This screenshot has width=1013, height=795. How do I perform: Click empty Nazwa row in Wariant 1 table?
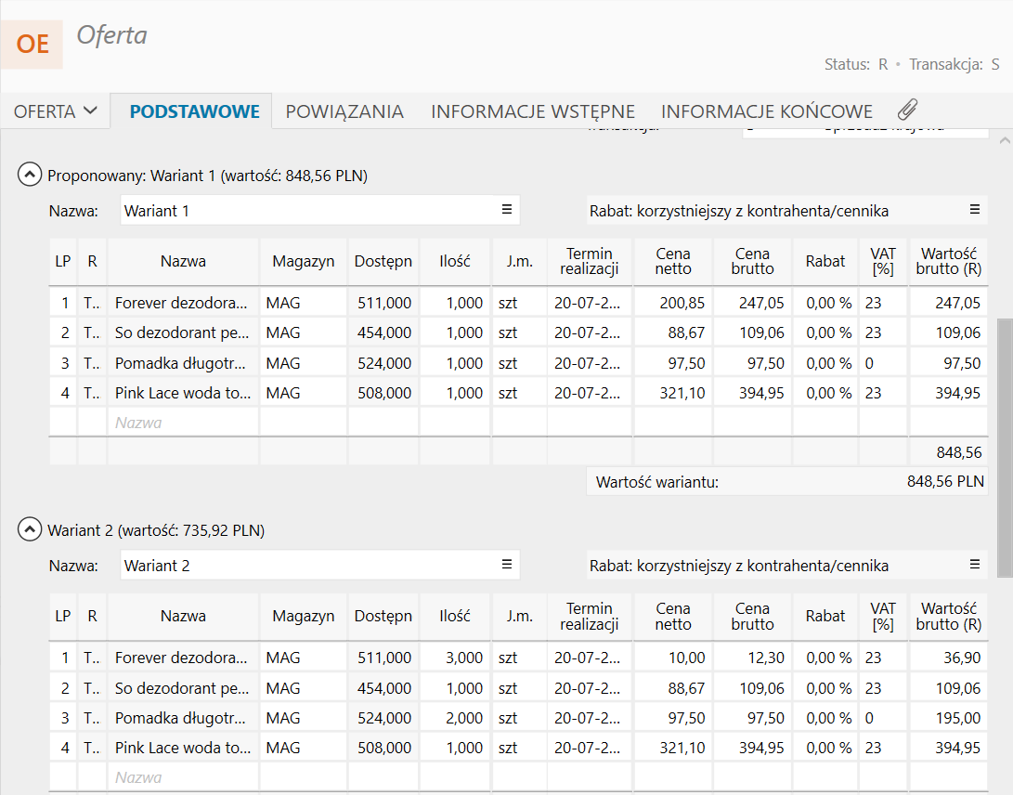183,423
